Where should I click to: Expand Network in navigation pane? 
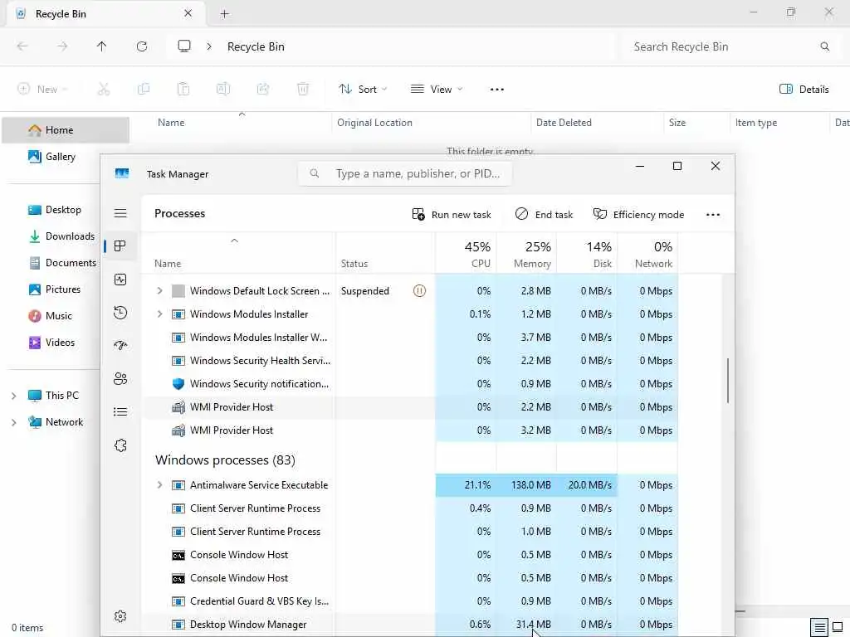(13, 422)
